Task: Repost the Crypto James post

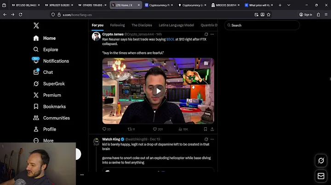Action: click(x=131, y=129)
